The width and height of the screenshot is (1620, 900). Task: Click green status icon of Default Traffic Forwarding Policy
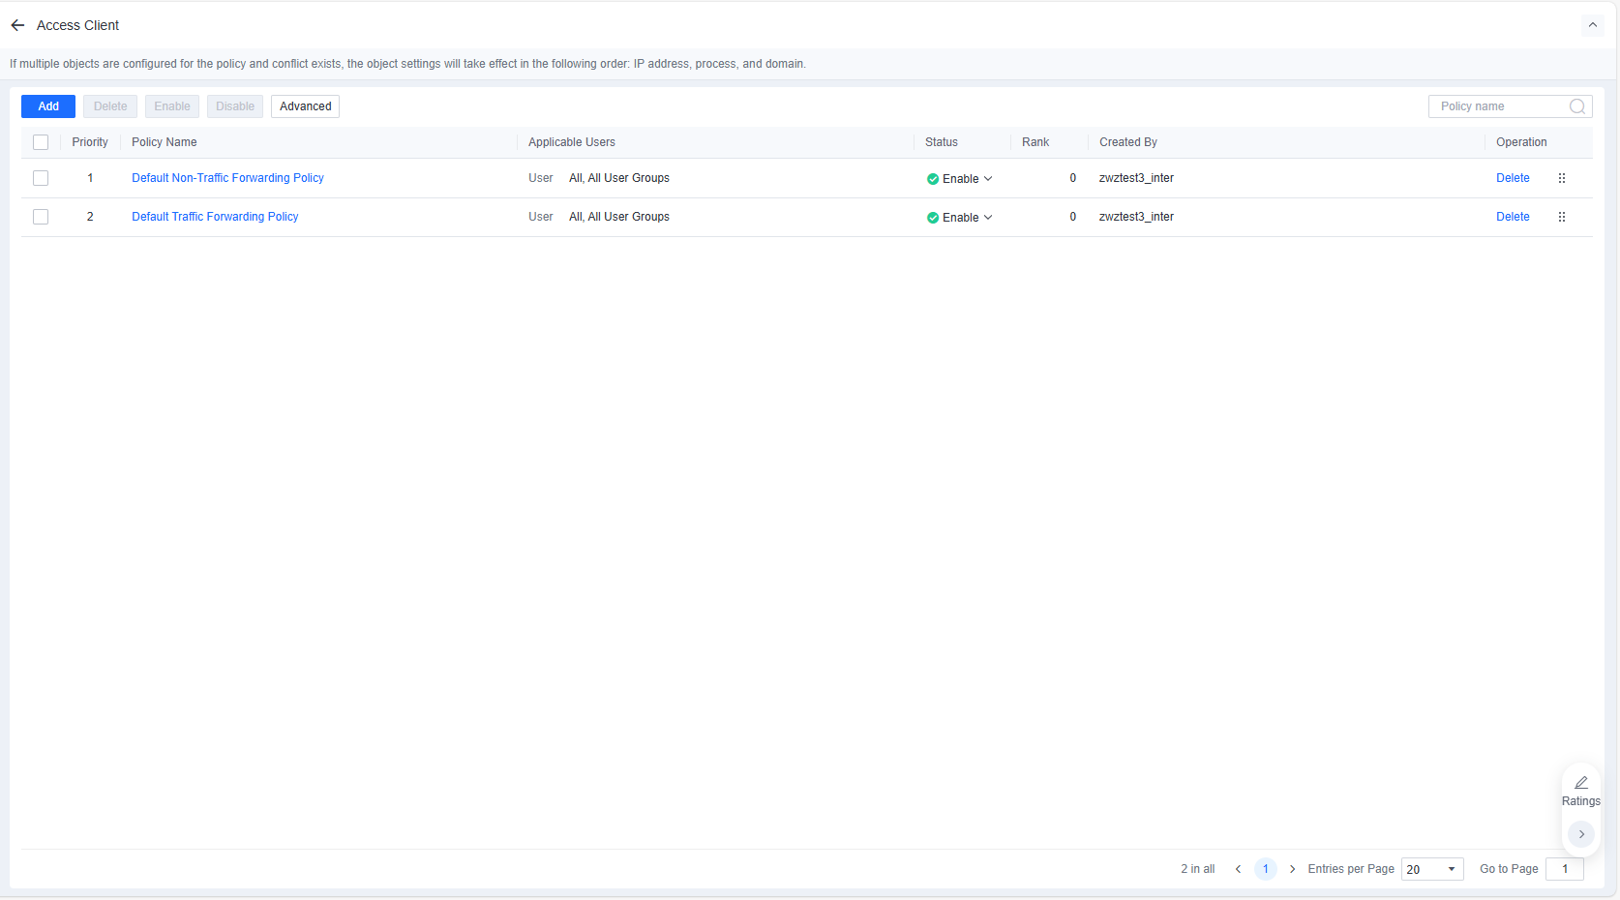pyautogui.click(x=933, y=218)
